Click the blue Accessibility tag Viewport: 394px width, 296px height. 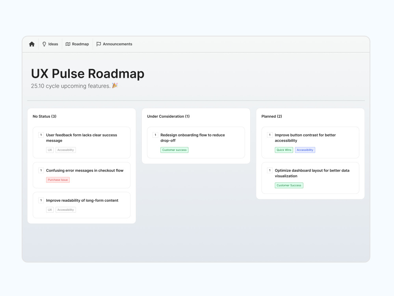coord(305,150)
